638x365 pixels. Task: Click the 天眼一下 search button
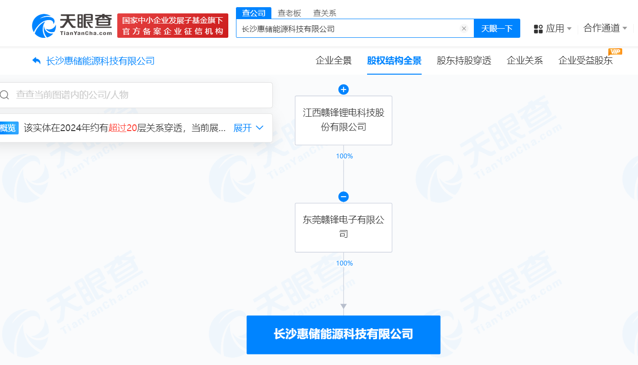tap(497, 28)
